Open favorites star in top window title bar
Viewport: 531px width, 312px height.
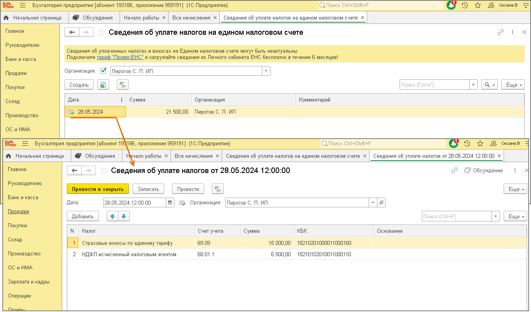478,5
